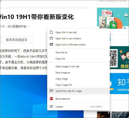This screenshot has width=129, height=118.
Task: Click the new tab page icon in menu
Action: coord(51,32)
